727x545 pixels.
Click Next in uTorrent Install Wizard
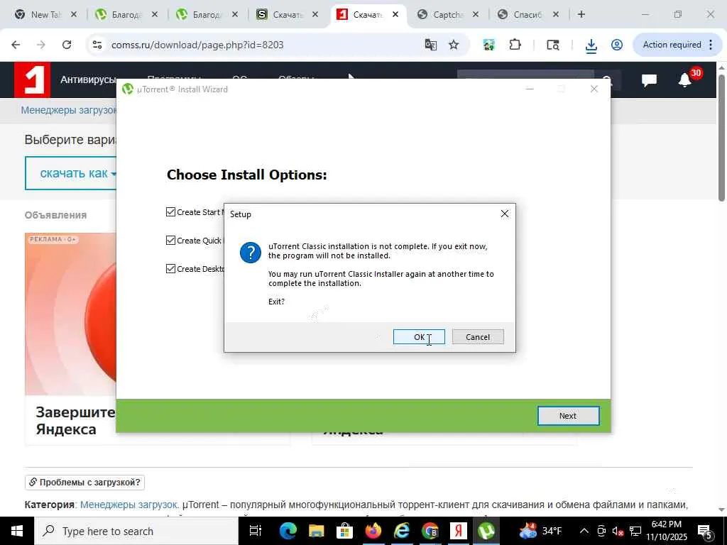[568, 416]
